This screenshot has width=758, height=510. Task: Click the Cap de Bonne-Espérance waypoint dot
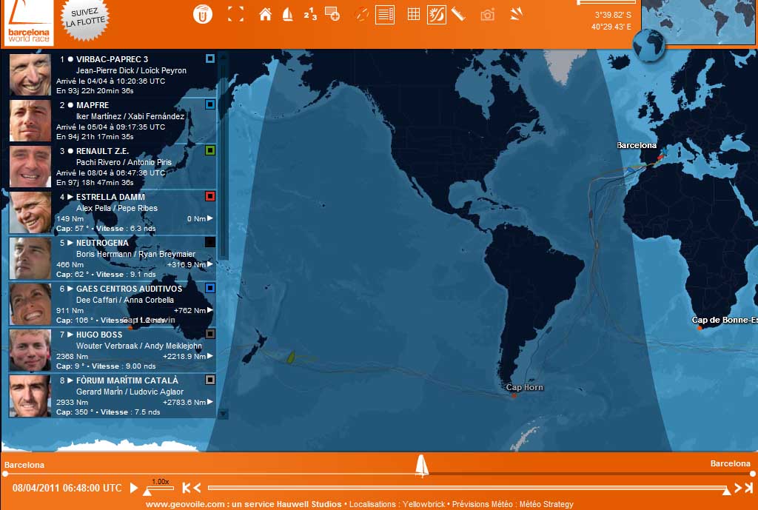point(699,328)
